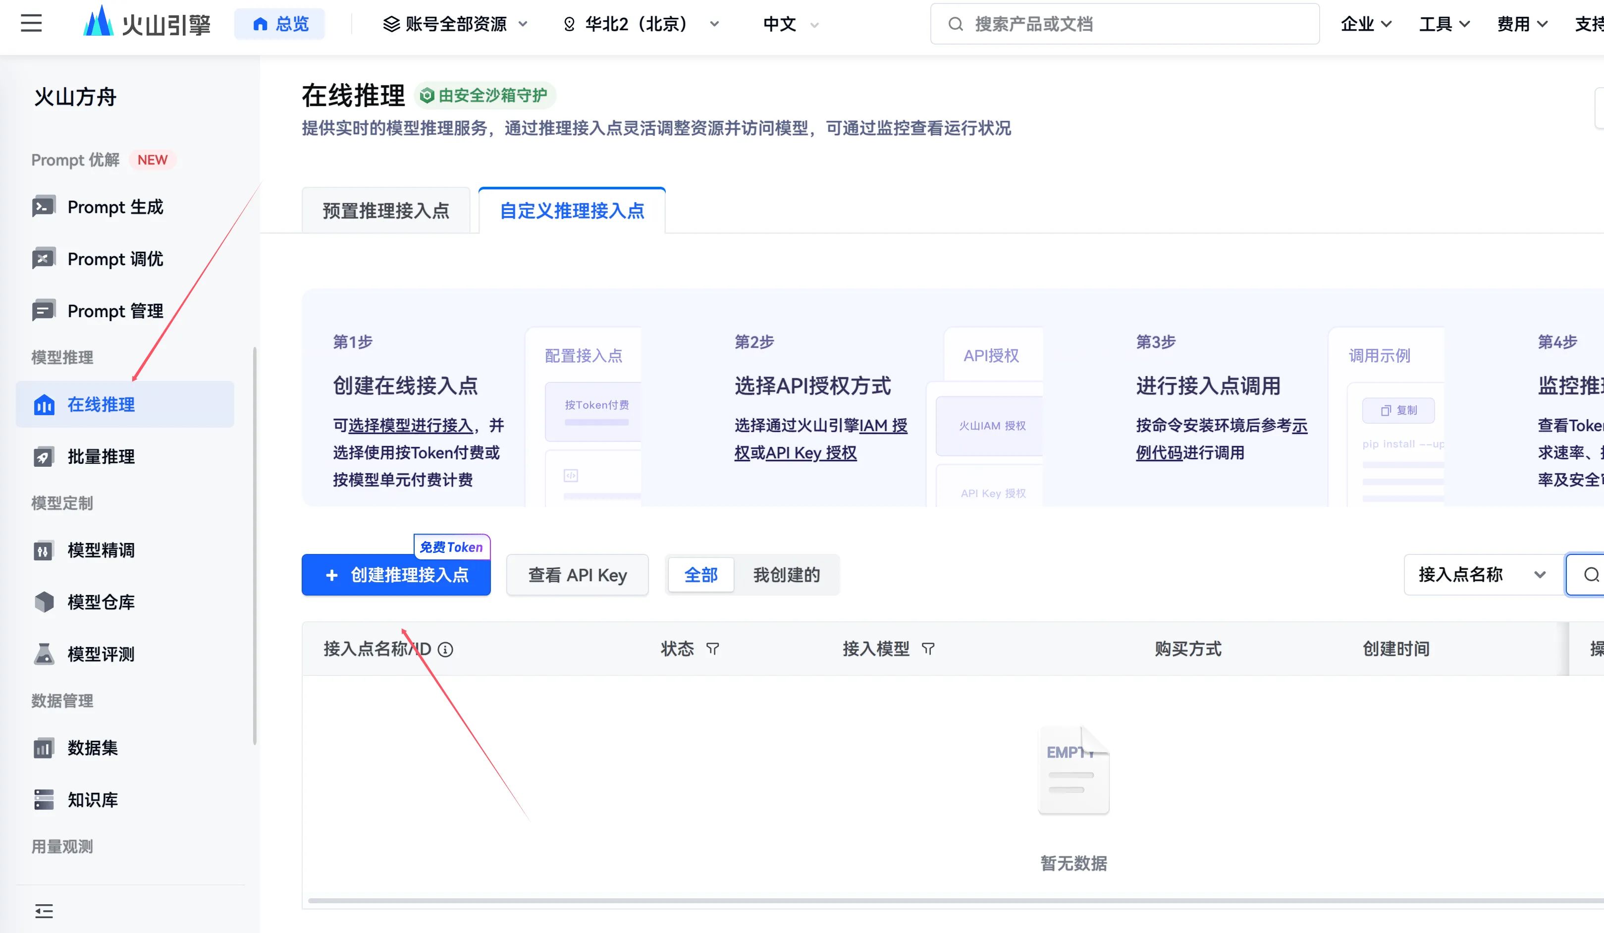Click the 火山引擎 logo
The width and height of the screenshot is (1604, 933).
click(x=147, y=22)
